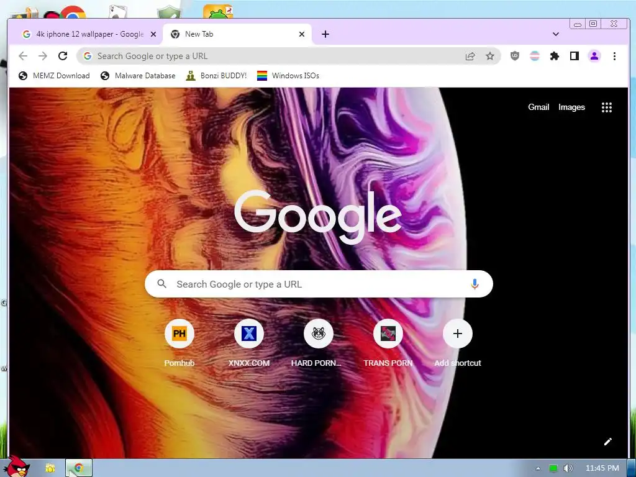Open the MEMZ Download bookmark
The width and height of the screenshot is (636, 477).
[x=55, y=75]
